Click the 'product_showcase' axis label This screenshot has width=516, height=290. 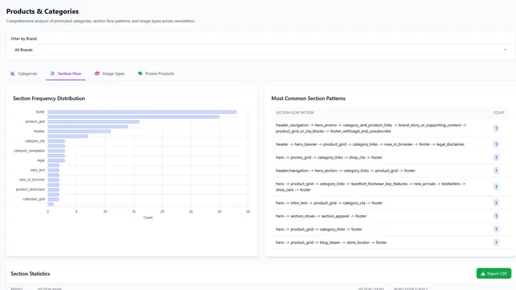pyautogui.click(x=31, y=189)
